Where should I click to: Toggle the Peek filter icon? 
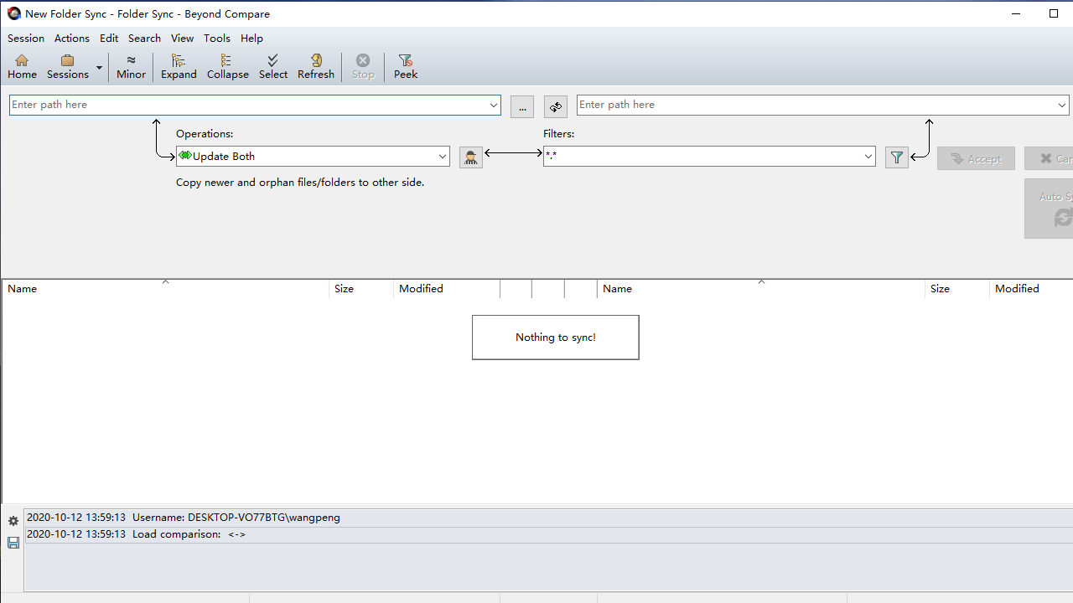tap(406, 66)
